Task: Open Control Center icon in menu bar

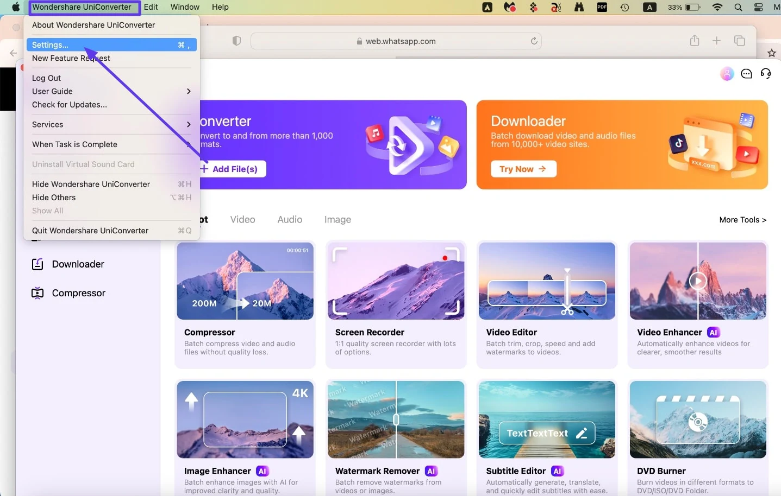Action: pyautogui.click(x=759, y=7)
